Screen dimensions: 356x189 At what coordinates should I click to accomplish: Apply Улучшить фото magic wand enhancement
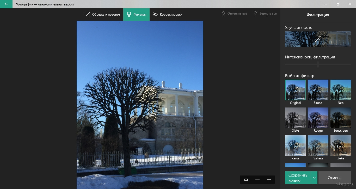(x=318, y=39)
